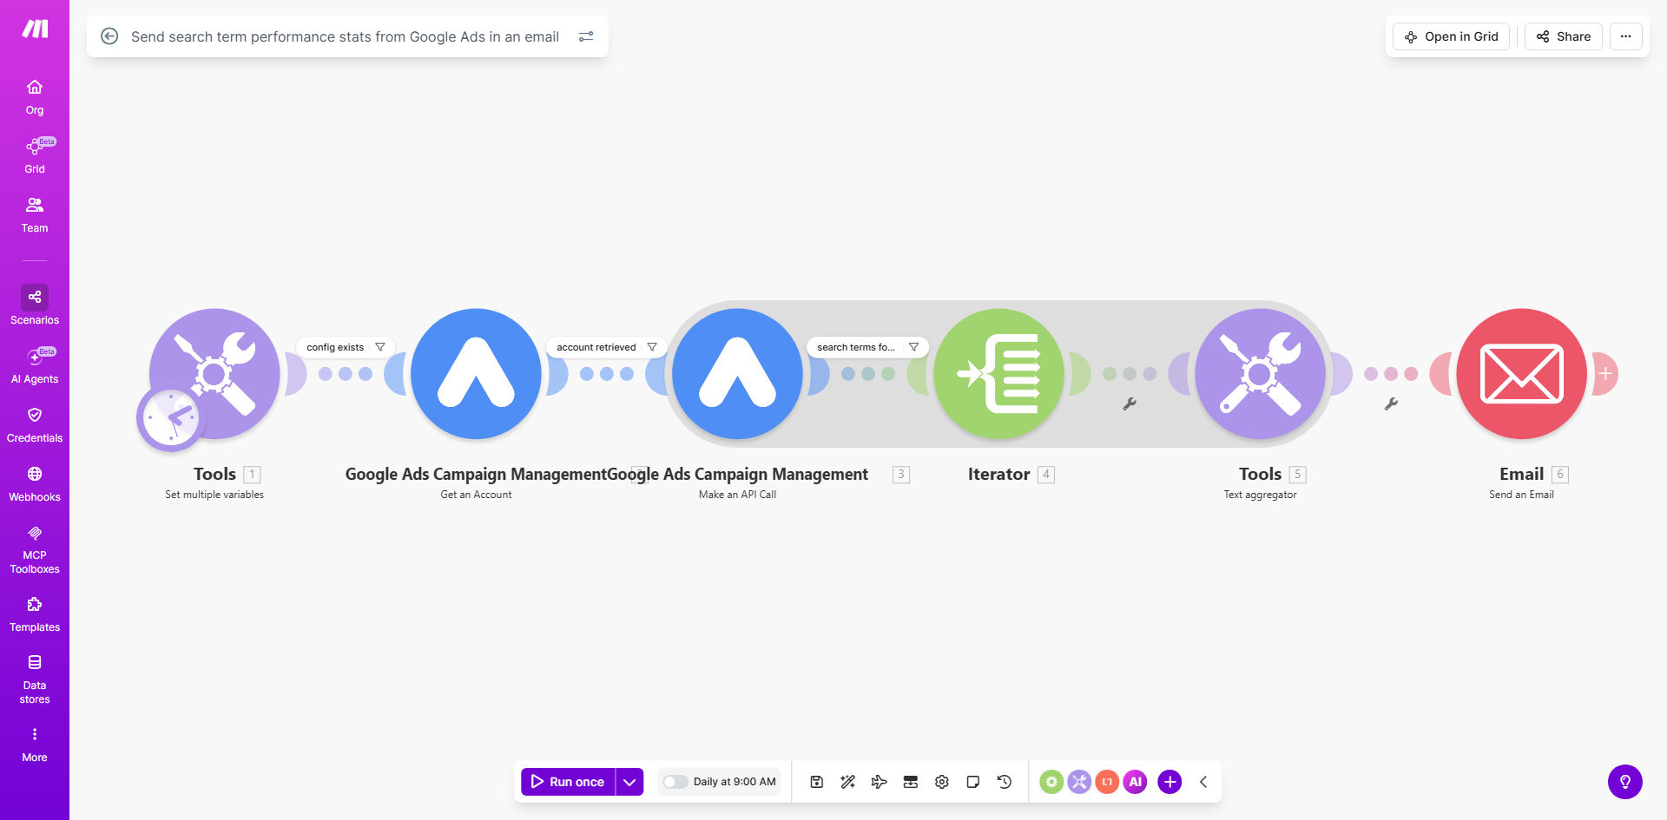The image size is (1667, 820).
Task: Open explain flow airplane icon
Action: (880, 782)
